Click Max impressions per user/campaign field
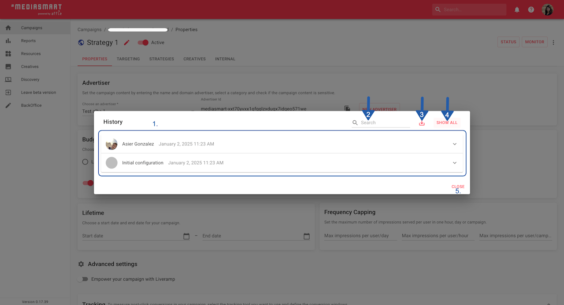564x305 pixels. pyautogui.click(x=516, y=236)
